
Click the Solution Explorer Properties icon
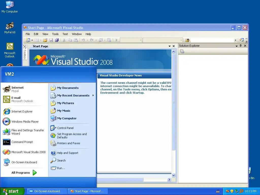[x=182, y=51]
